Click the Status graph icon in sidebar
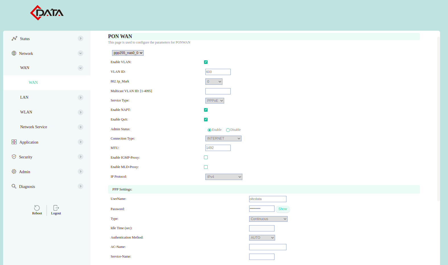448x265 pixels. 14,38
